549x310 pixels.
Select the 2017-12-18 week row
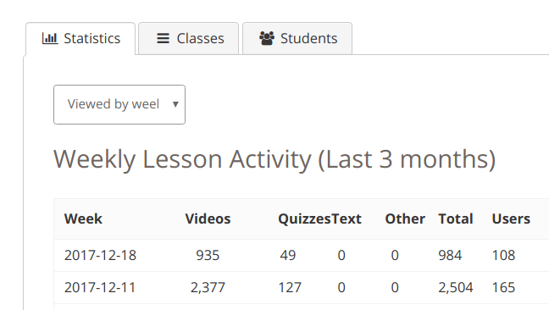302,256
